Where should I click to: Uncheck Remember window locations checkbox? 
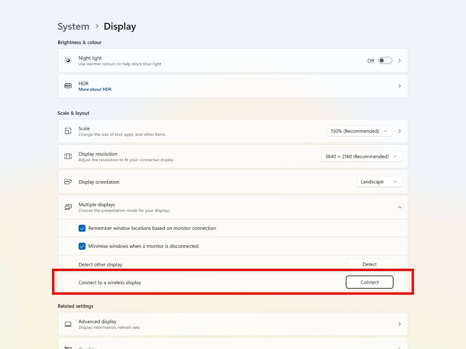click(82, 228)
